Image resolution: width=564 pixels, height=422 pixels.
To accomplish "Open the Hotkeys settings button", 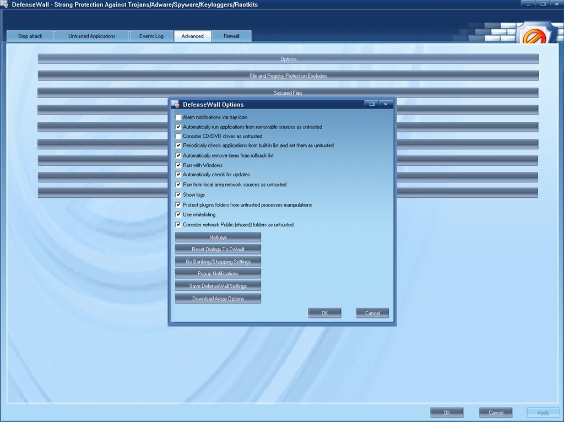I will (218, 237).
